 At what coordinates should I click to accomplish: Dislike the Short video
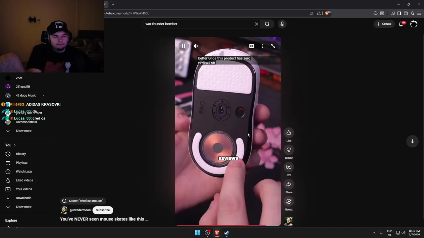click(289, 150)
